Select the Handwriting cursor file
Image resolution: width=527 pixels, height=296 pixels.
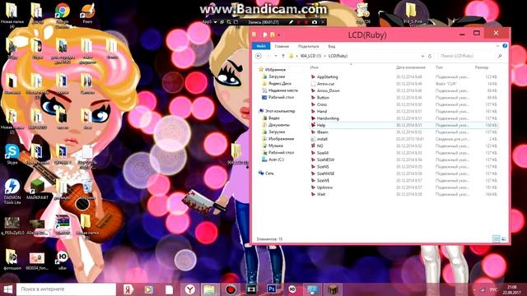click(328, 118)
